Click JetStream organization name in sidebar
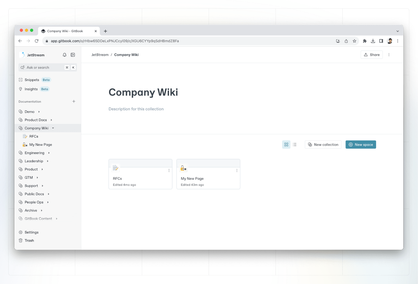The width and height of the screenshot is (418, 284). point(36,55)
